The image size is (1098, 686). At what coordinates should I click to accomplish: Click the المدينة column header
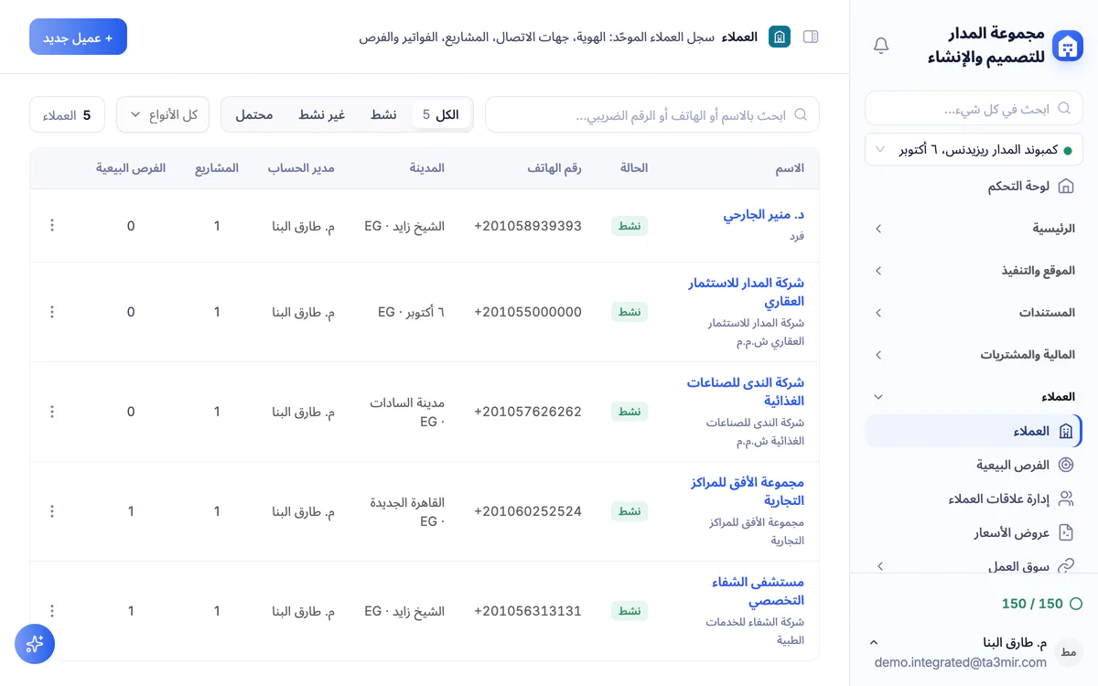(427, 168)
